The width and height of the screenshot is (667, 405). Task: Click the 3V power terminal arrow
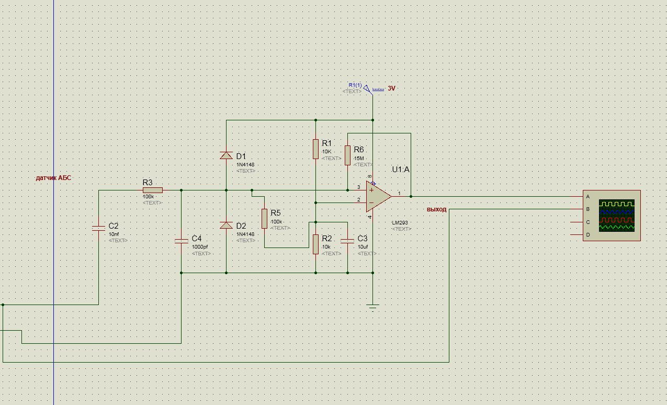click(369, 89)
